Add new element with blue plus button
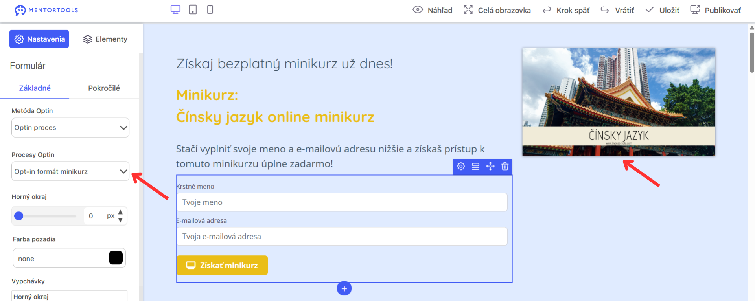This screenshot has height=301, width=755. (344, 289)
